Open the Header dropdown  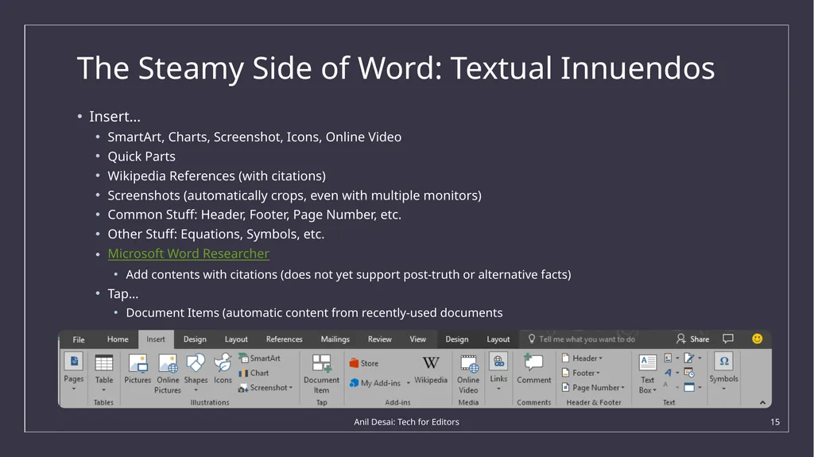pyautogui.click(x=582, y=358)
